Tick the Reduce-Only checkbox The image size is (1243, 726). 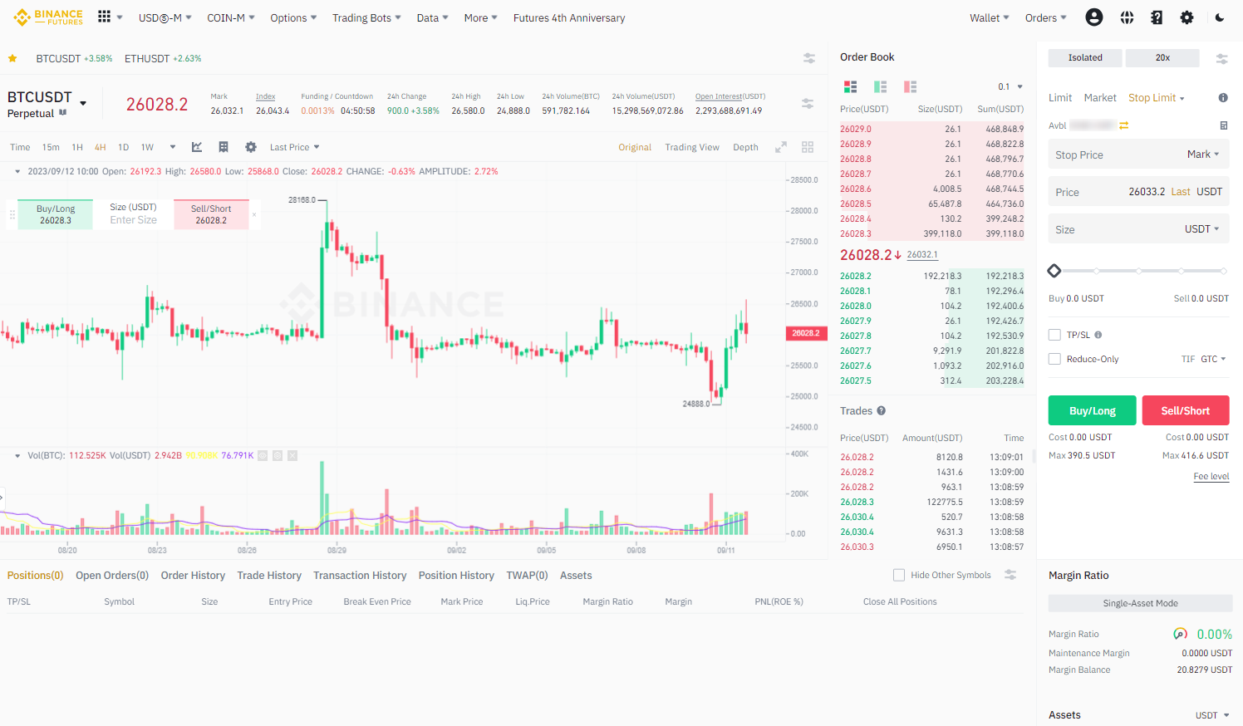coord(1054,359)
